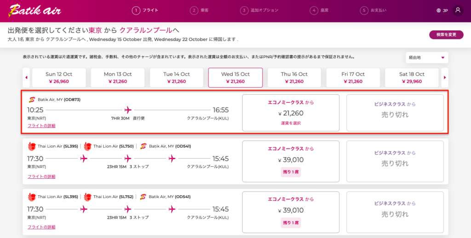Open フライトの詳細 for SL752 itinerary
The height and width of the screenshot is (238, 471).
click(41, 227)
